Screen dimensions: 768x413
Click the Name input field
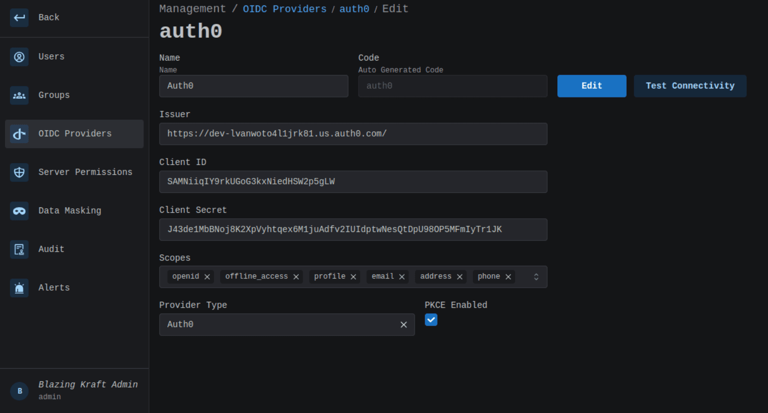click(x=254, y=86)
